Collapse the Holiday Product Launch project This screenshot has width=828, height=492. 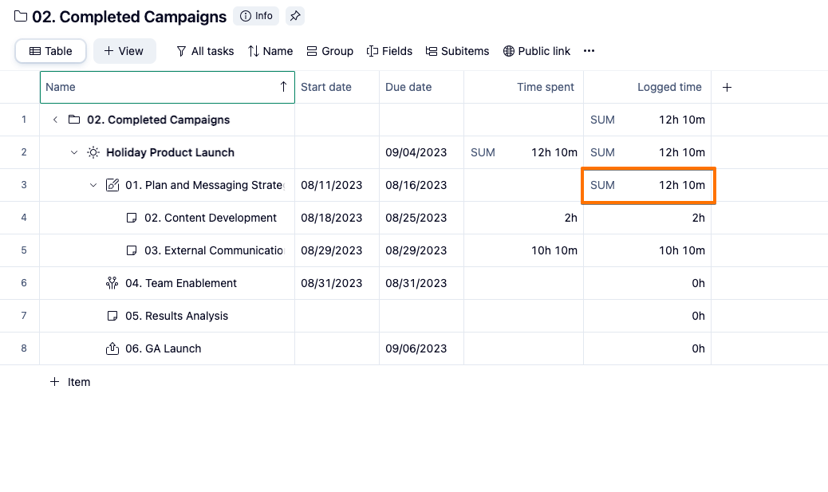pos(74,152)
